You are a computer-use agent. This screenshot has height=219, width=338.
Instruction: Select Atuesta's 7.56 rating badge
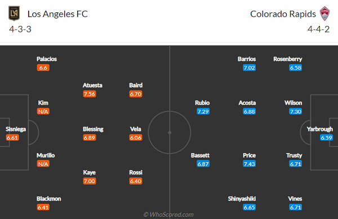pyautogui.click(x=90, y=94)
